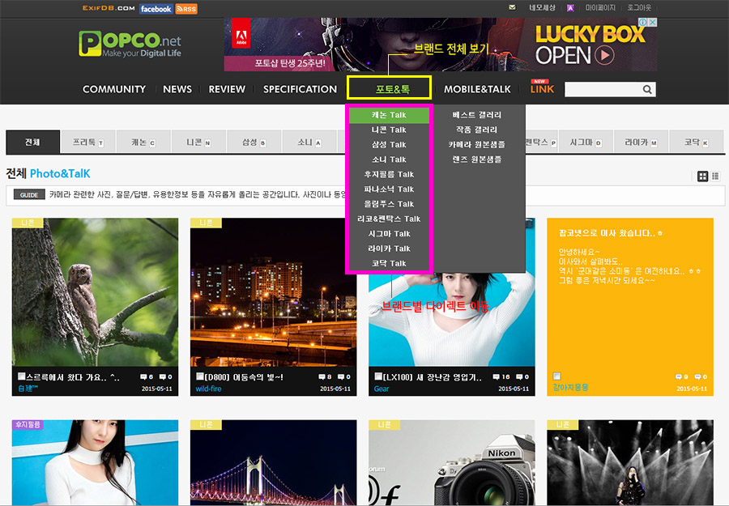Switch to the 소니 tab
Viewport: 729px width, 506px height.
click(x=309, y=142)
